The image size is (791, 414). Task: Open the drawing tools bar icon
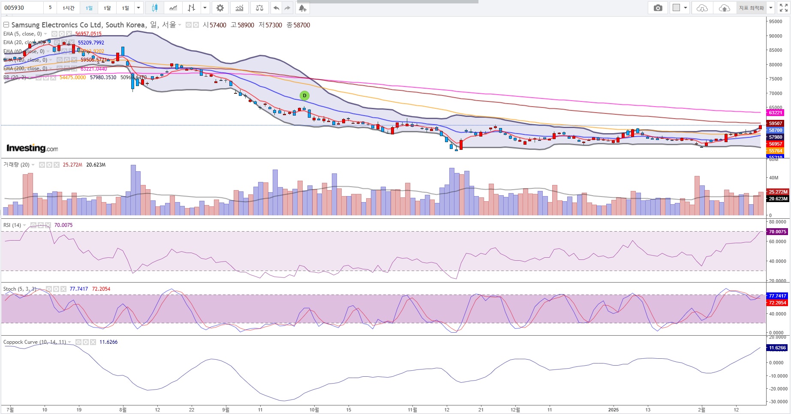192,8
